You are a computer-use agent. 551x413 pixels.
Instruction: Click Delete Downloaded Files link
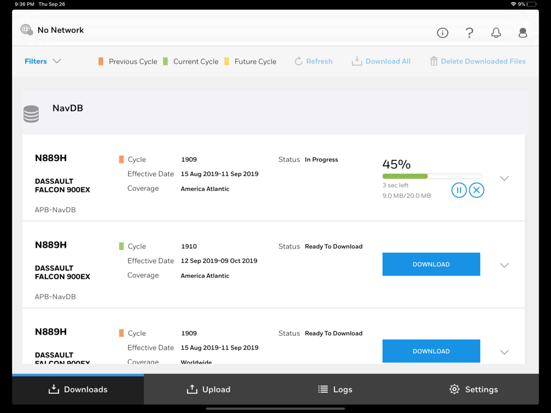(x=483, y=61)
